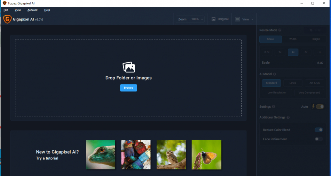Select the Lines AI model
The image size is (331, 176).
(x=293, y=83)
